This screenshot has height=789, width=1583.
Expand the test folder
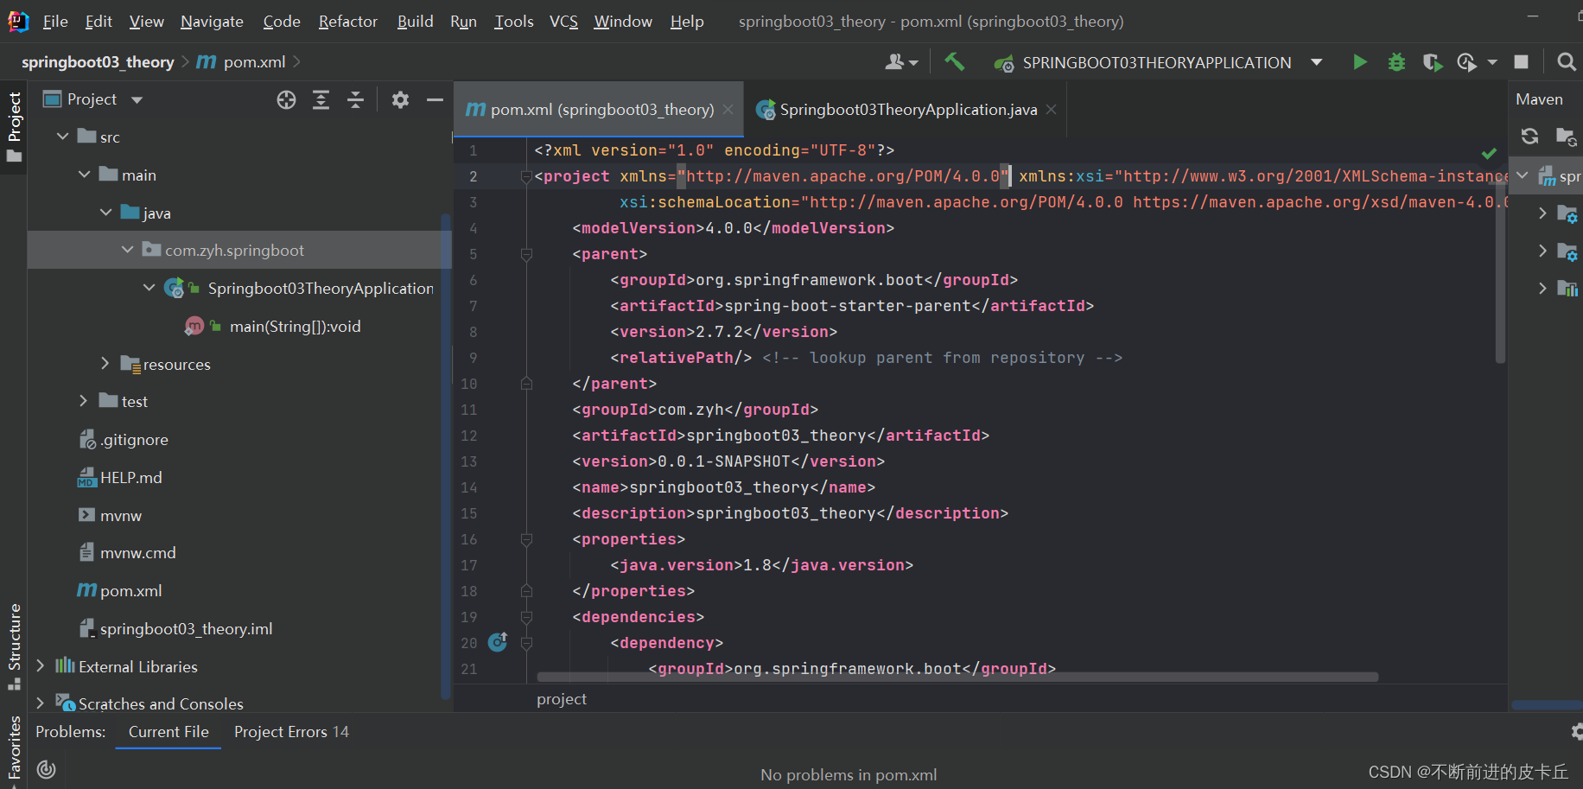click(84, 401)
